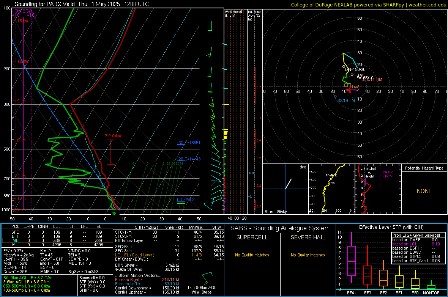Screen dimensions: 448x297
Task: Click the LowRH = 89% value
Action: pos(16,259)
